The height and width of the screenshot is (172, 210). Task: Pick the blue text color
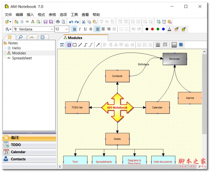[x=163, y=29]
